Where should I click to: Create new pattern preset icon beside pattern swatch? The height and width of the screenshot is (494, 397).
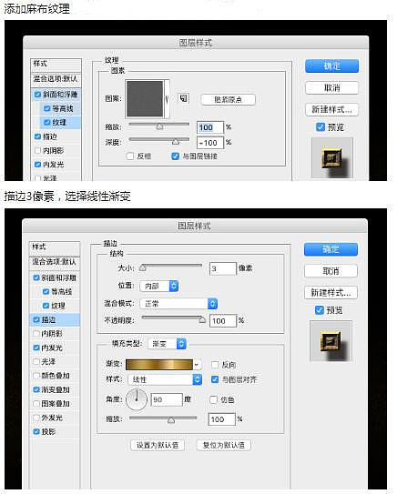click(184, 98)
